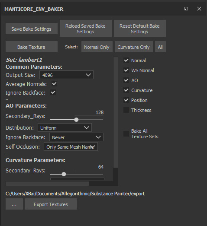Toggle the Average Normals checkbox
This screenshot has width=207, height=226.
coord(54,84)
